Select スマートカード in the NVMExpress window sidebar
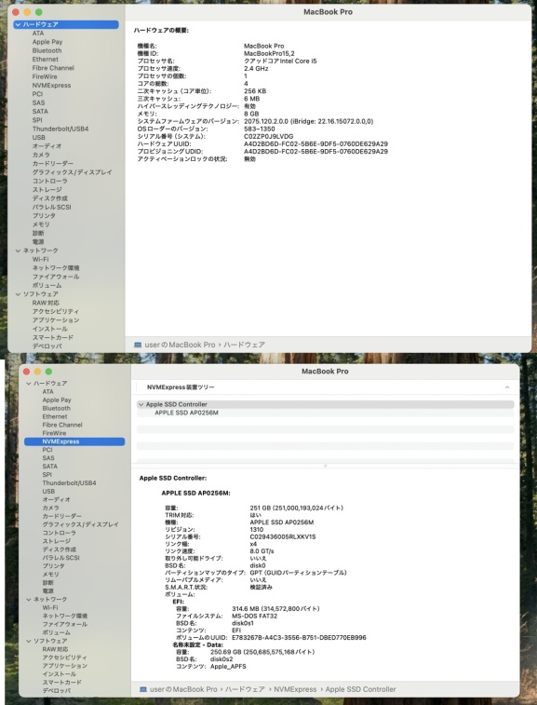Screen dimensions: 537x705 pos(62,683)
